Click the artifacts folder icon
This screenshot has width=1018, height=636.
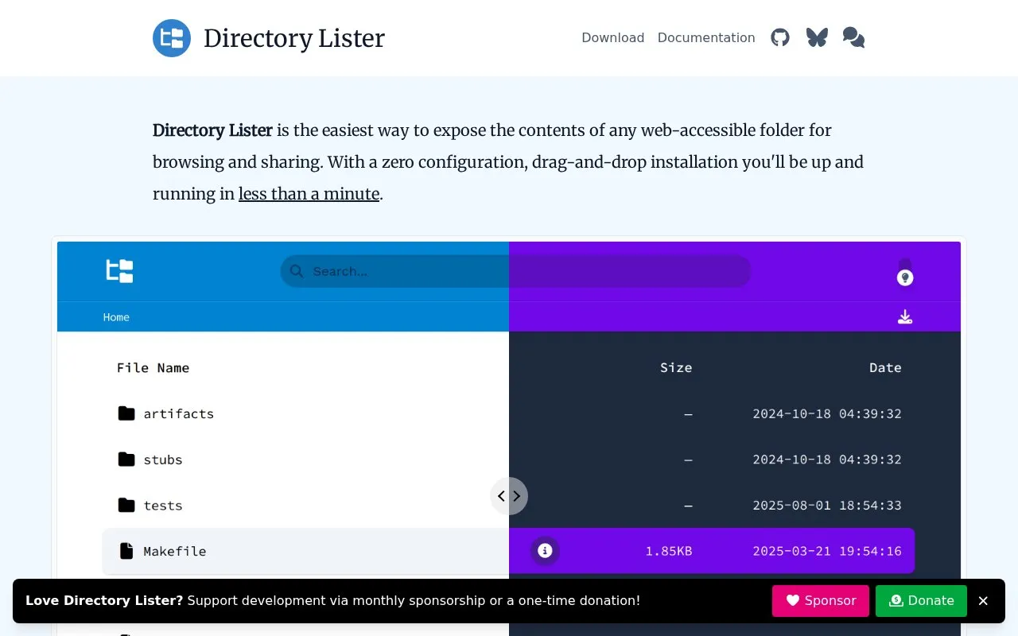(126, 413)
